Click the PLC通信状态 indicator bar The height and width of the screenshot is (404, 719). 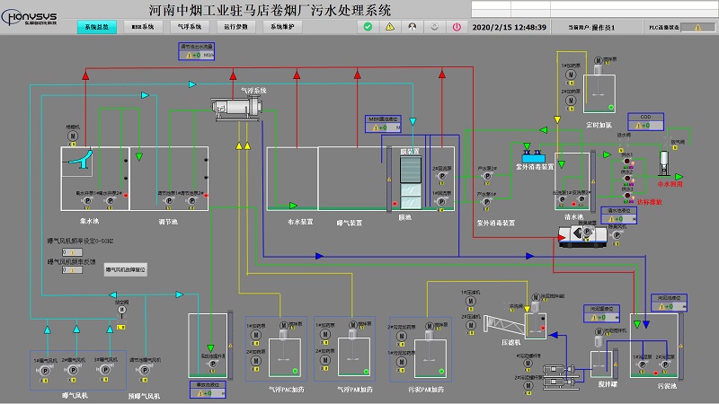click(x=691, y=28)
